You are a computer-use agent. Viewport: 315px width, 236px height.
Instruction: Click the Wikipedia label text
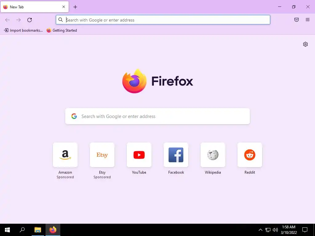point(213,172)
